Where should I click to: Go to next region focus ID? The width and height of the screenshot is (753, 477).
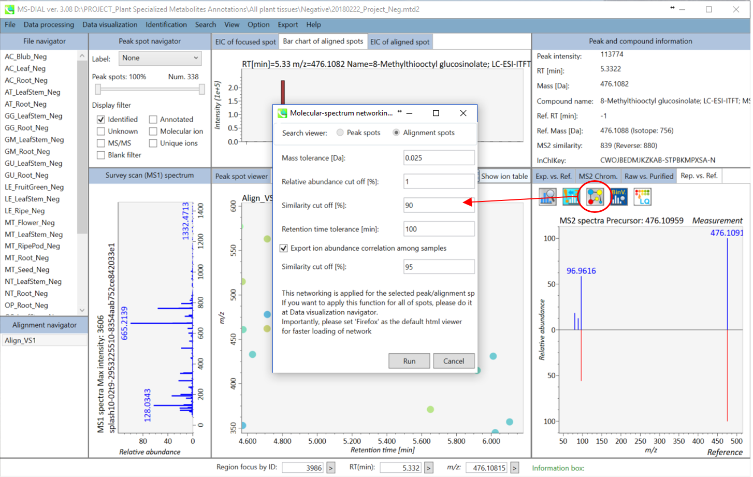point(331,468)
